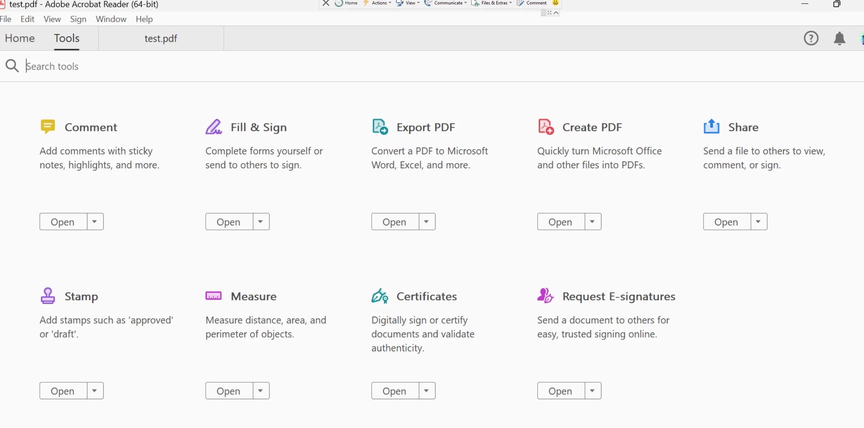Open notifications bell

(839, 38)
